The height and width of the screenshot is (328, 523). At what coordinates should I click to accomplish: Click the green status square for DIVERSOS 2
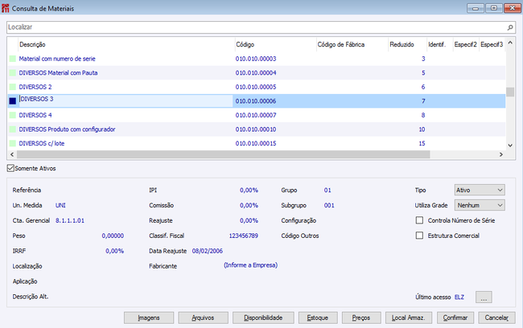[13, 87]
